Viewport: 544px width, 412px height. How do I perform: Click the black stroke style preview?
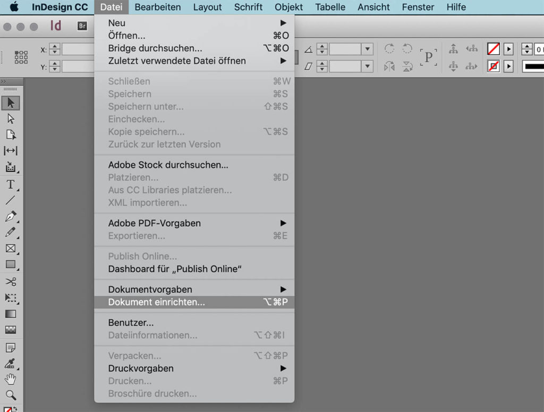[x=533, y=66]
